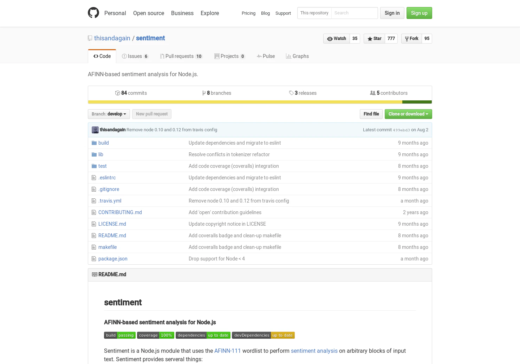Watch this repository
Screen dimensions: 520x364
pos(336,39)
